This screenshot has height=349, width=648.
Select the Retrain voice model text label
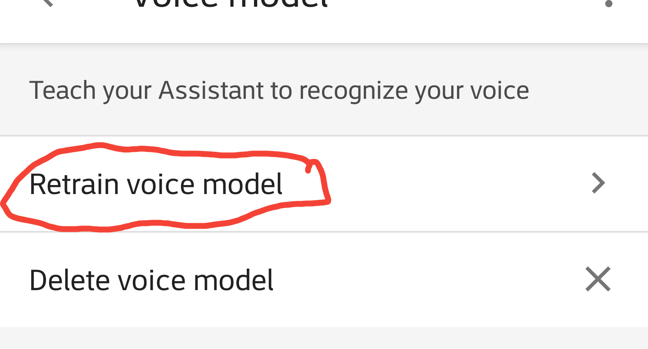[155, 184]
